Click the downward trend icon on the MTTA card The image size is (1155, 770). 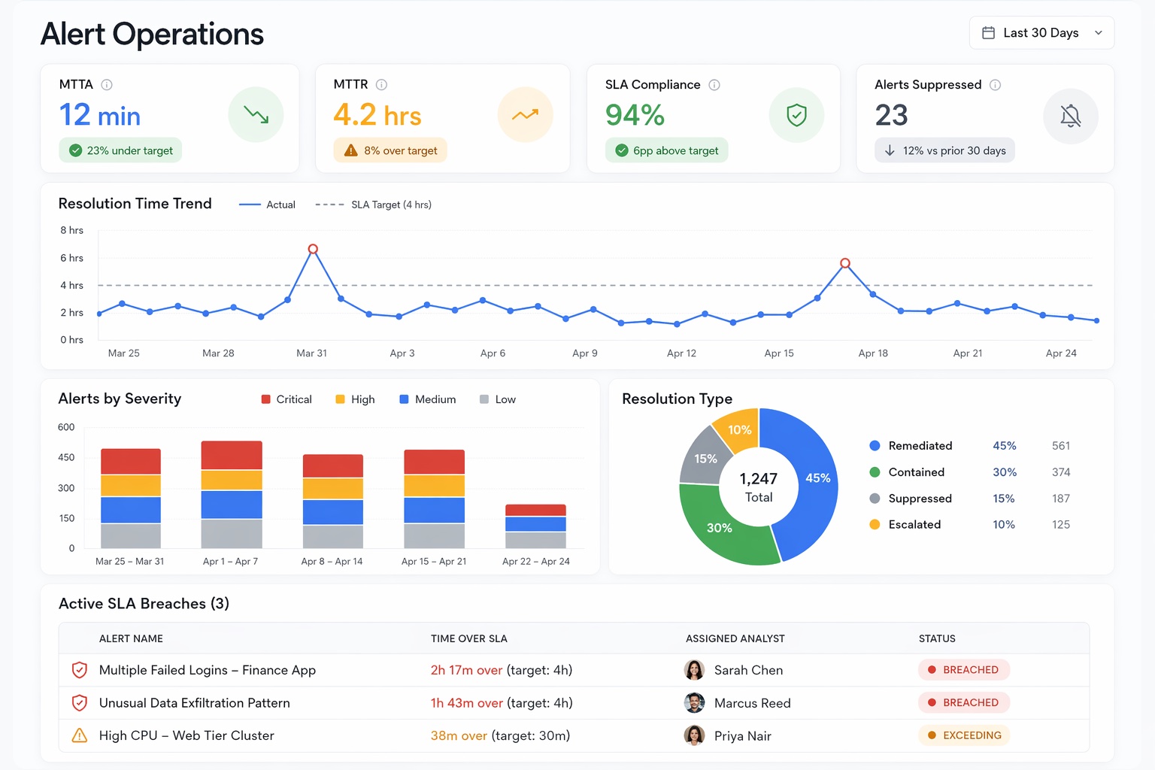tap(256, 114)
